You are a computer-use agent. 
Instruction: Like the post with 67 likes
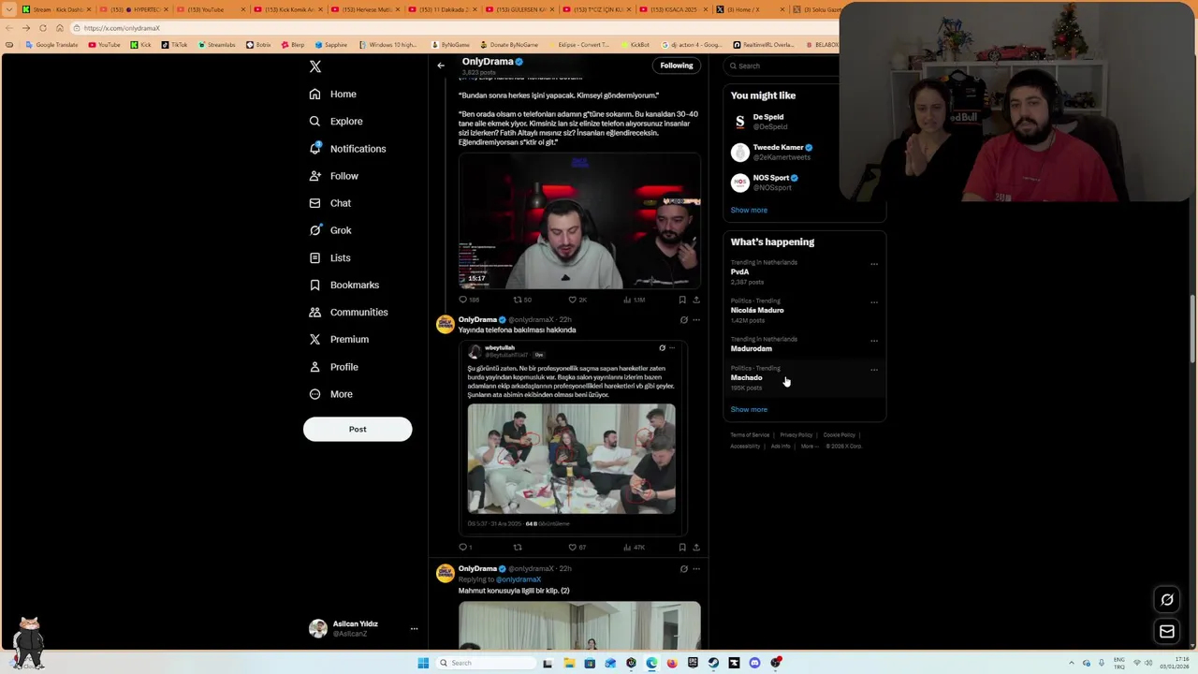(577, 547)
